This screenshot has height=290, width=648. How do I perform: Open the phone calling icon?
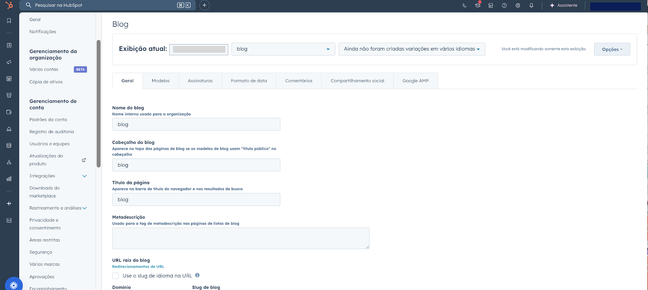click(x=464, y=6)
